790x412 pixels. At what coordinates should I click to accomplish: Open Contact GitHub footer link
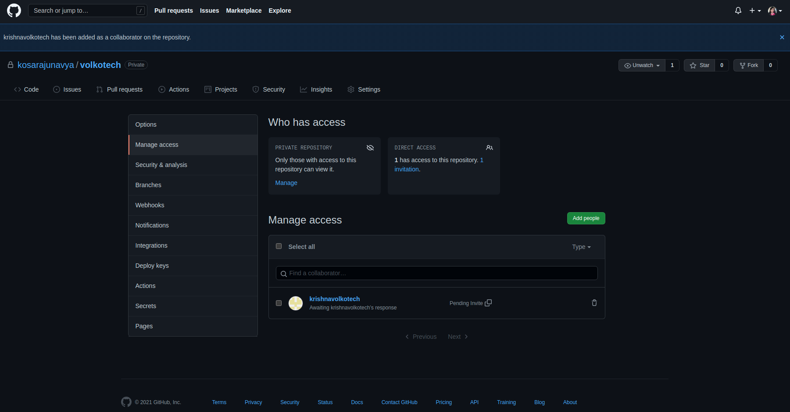pyautogui.click(x=399, y=402)
